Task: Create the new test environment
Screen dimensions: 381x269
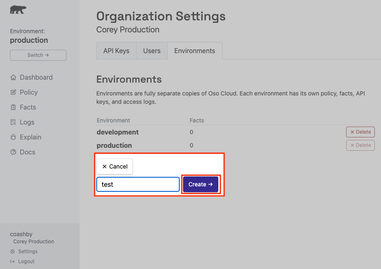Action: 200,184
